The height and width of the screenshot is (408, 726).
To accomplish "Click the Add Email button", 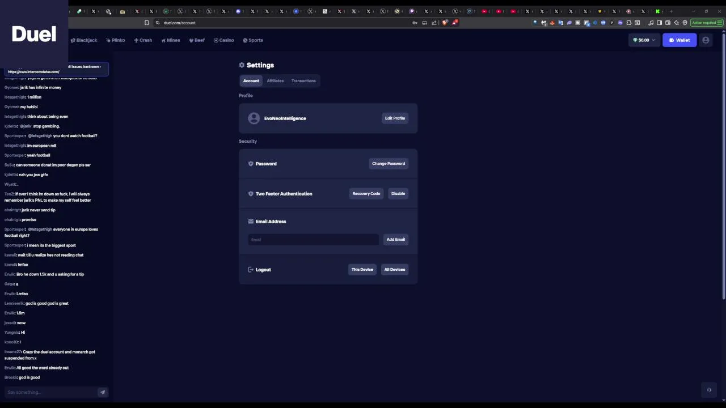I will coord(396,240).
